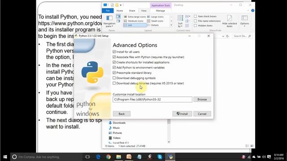Switch to large icons view in status bar
Viewport: 287px width, 161px height.
point(252,146)
